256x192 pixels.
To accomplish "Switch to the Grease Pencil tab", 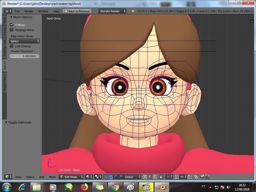I will [4, 82].
